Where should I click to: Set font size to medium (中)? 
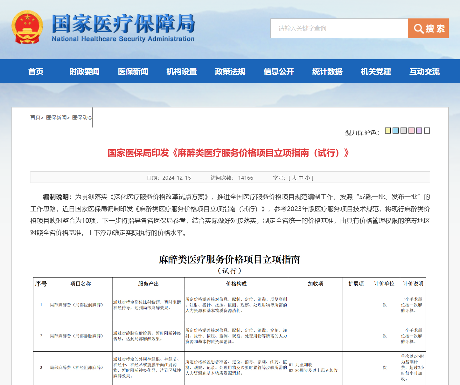click(301, 178)
